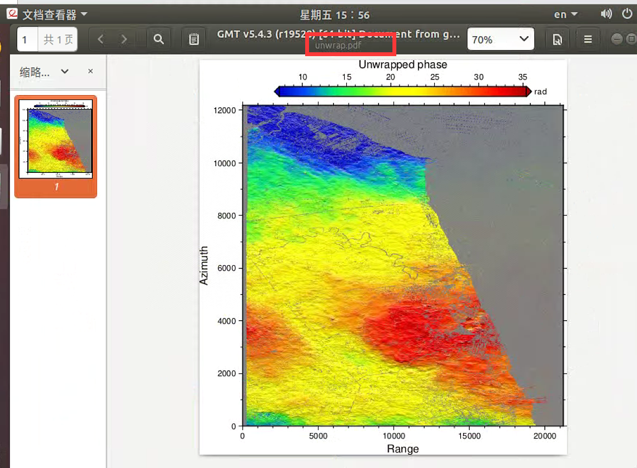Click the 共 1 页 page count label
This screenshot has width=637, height=468.
58,39
